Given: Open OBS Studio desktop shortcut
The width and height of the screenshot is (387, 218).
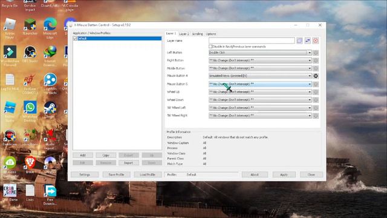Looking at the screenshot, I should pyautogui.click(x=30, y=54).
